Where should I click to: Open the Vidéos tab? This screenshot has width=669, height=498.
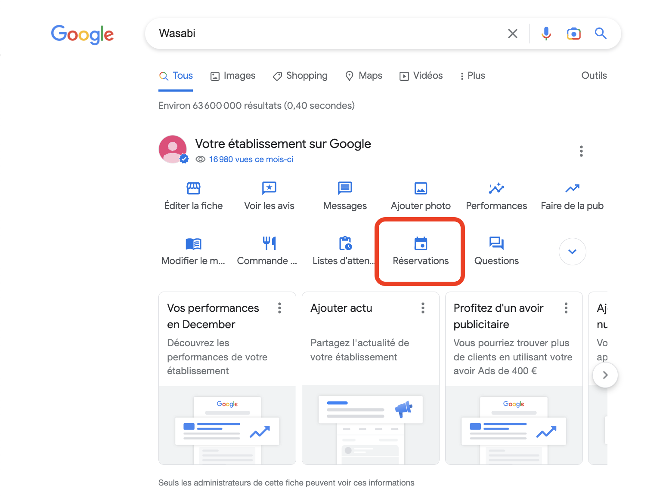pyautogui.click(x=421, y=76)
